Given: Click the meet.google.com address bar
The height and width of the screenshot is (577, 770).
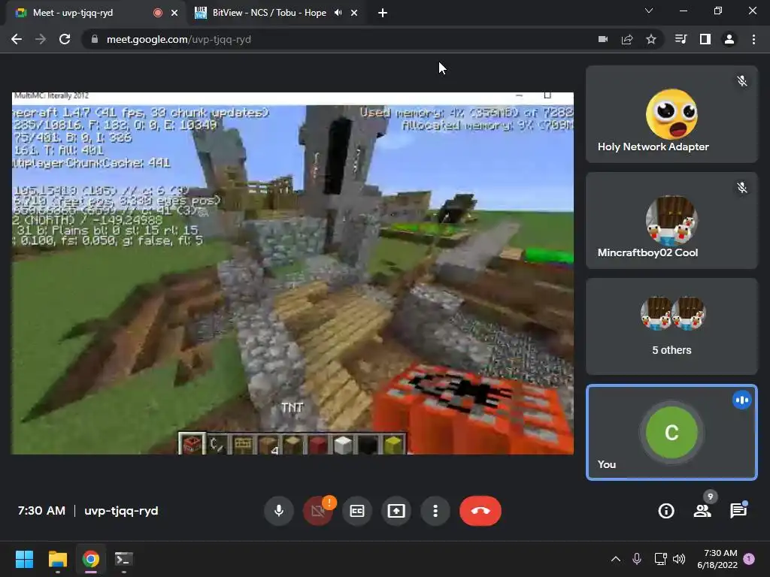Looking at the screenshot, I should click(x=344, y=39).
